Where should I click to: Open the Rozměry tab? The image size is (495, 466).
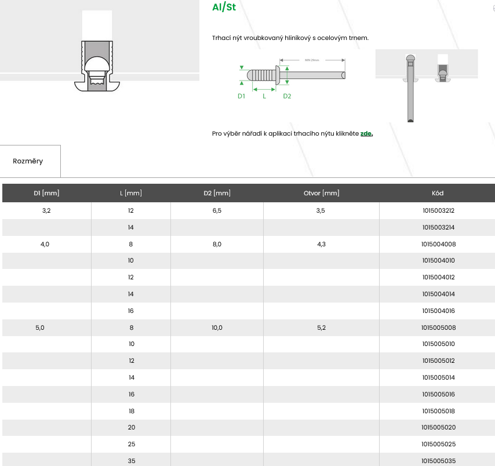[x=28, y=161]
